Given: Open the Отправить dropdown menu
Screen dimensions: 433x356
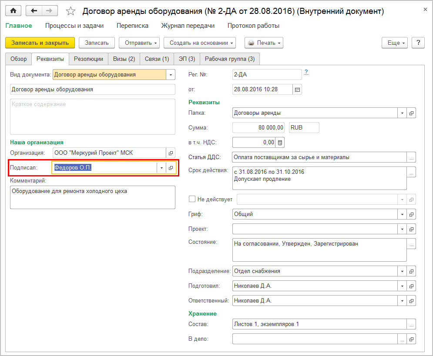Looking at the screenshot, I should tap(139, 43).
